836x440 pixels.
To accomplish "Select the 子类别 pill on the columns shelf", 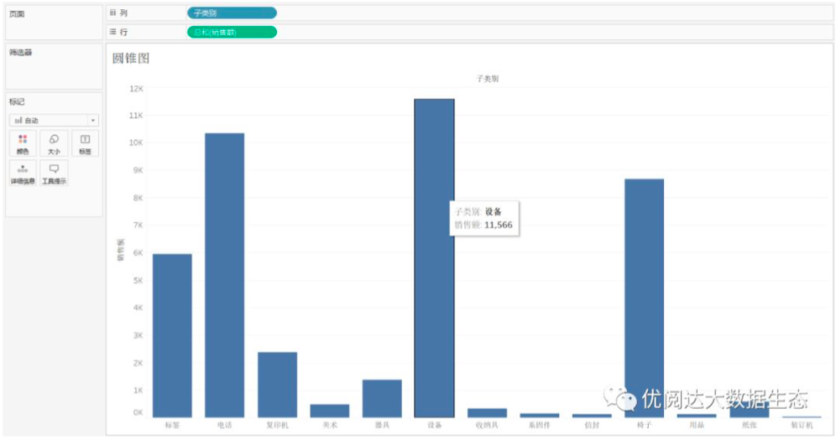I will click(x=232, y=13).
